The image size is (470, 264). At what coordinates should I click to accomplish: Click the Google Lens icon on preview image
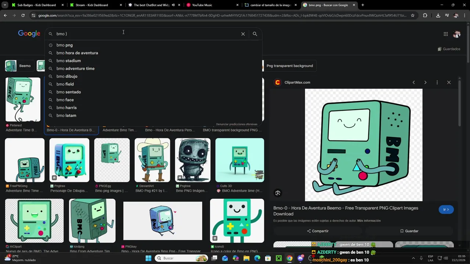(x=278, y=193)
